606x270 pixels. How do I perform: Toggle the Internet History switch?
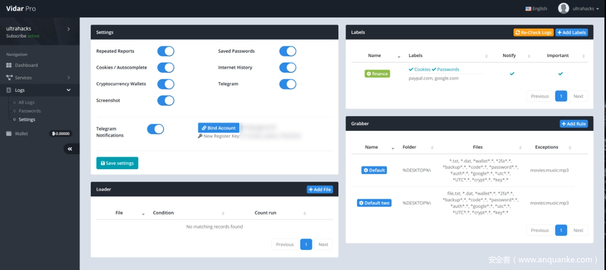click(288, 67)
